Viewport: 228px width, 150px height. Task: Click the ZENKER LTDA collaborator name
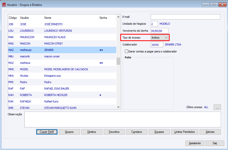(x=173, y=45)
